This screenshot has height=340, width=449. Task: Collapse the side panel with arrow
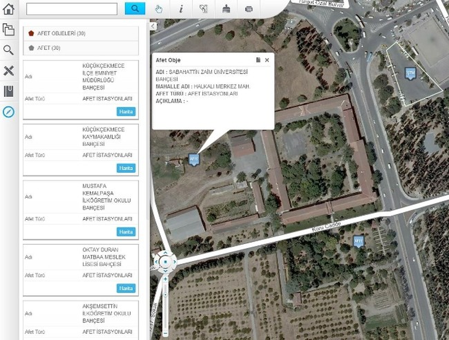(x=153, y=26)
